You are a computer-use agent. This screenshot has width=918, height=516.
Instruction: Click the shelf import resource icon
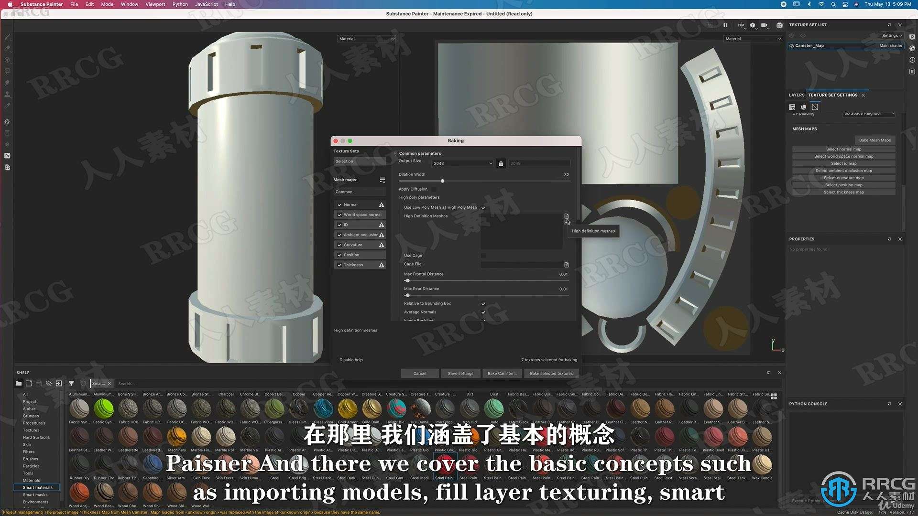[59, 383]
